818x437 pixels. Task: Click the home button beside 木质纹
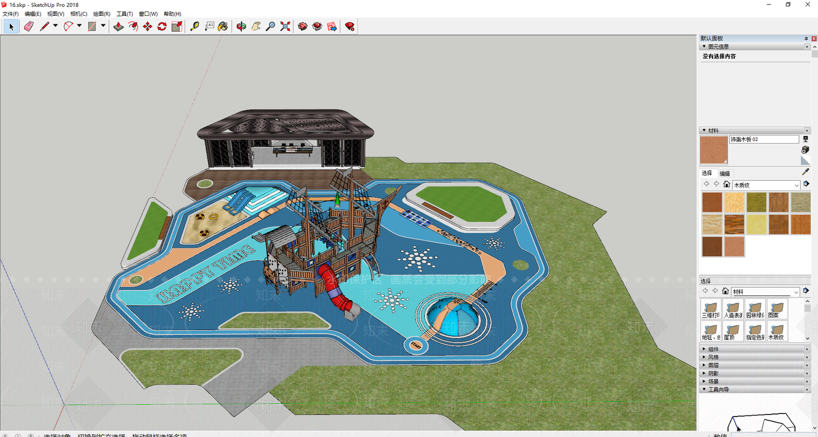click(x=726, y=185)
